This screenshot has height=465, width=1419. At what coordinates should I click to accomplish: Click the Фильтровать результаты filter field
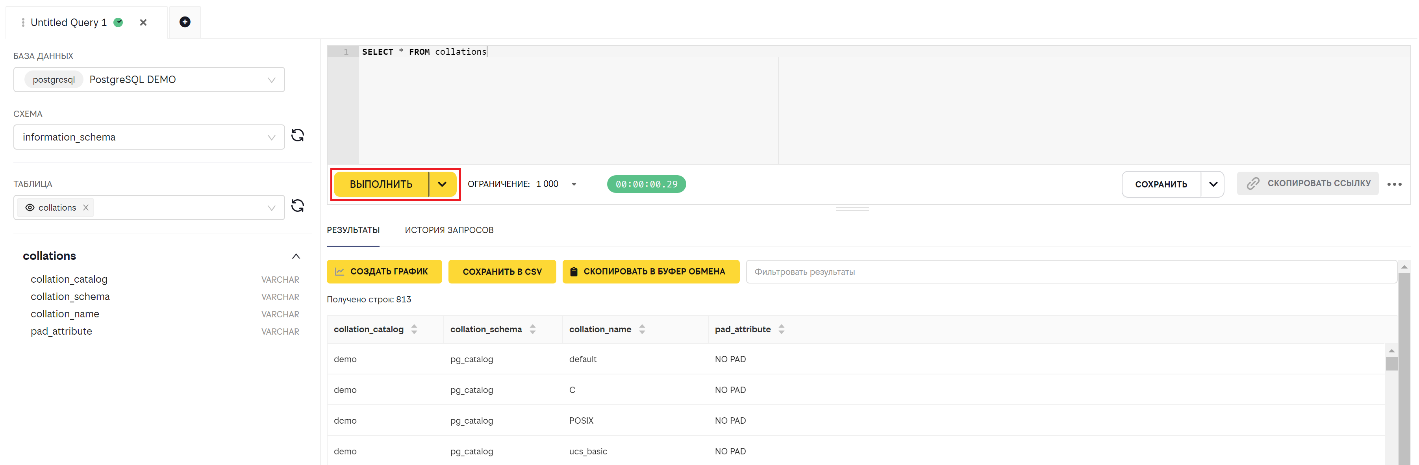click(1071, 272)
